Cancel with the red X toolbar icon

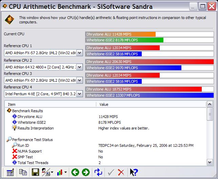click(x=121, y=173)
